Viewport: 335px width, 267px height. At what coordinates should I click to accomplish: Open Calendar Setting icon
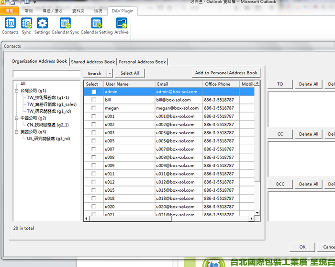[97, 26]
